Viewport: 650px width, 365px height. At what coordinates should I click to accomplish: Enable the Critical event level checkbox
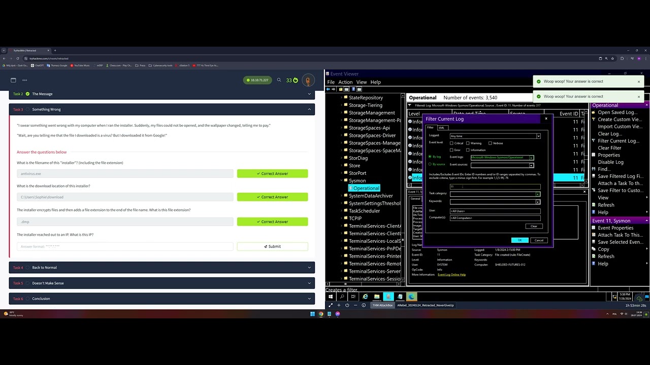[x=451, y=143]
